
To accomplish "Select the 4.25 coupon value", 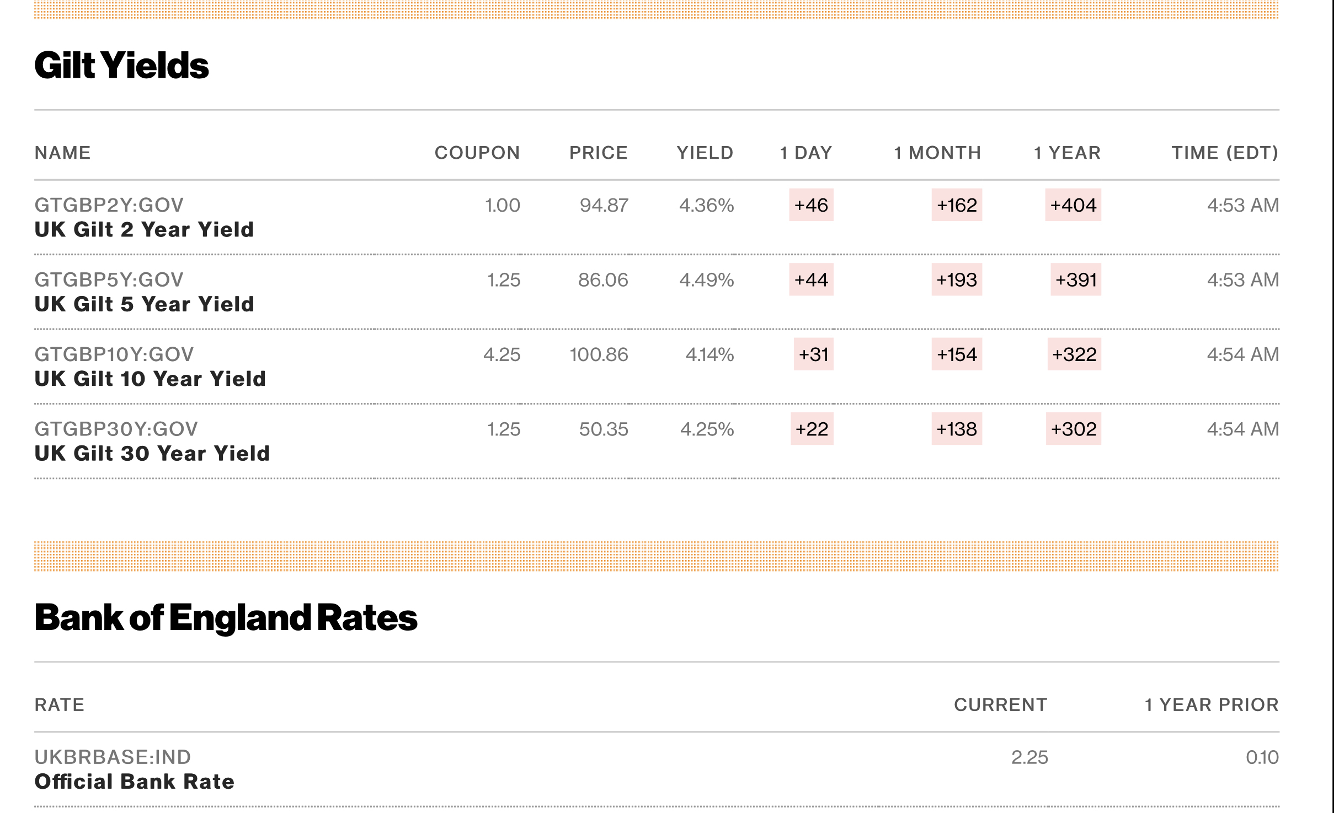I will [502, 354].
